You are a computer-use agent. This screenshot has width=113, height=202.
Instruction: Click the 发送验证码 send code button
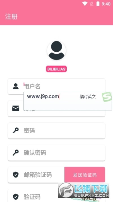point(85,175)
